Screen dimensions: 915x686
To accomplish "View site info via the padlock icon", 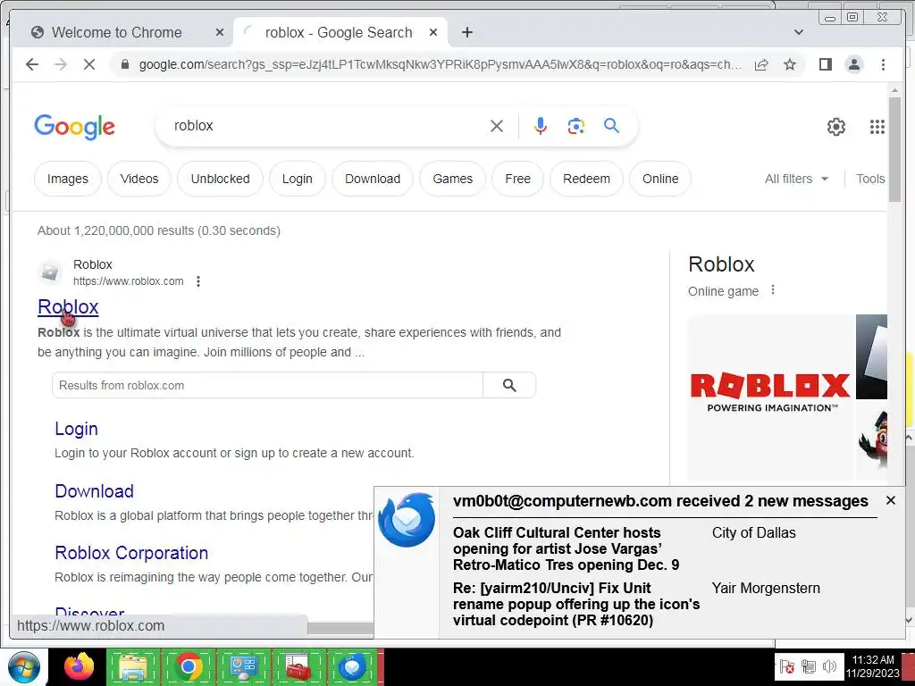I will click(124, 64).
